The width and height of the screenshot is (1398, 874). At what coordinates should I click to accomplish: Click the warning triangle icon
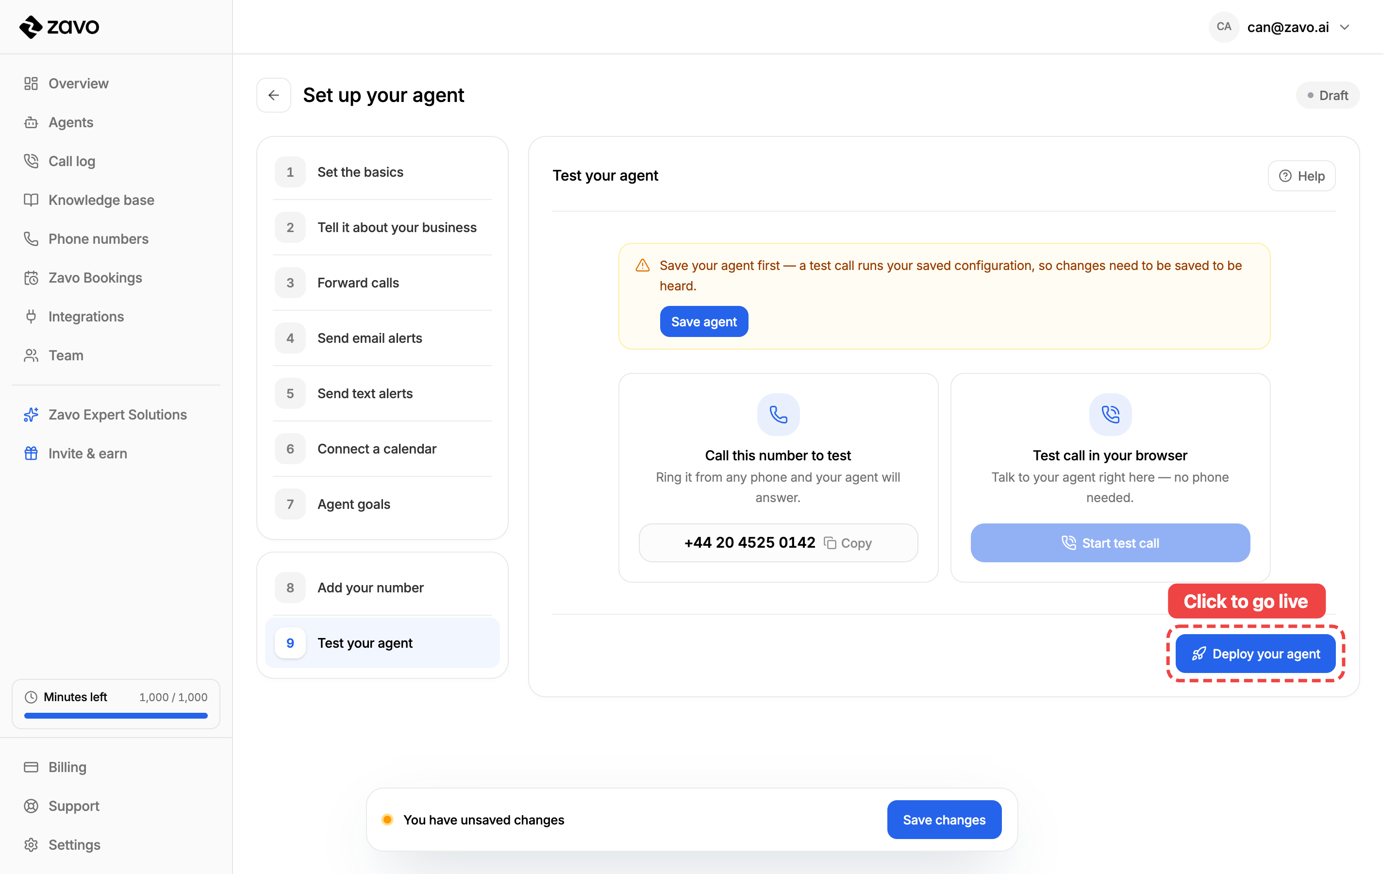click(642, 265)
